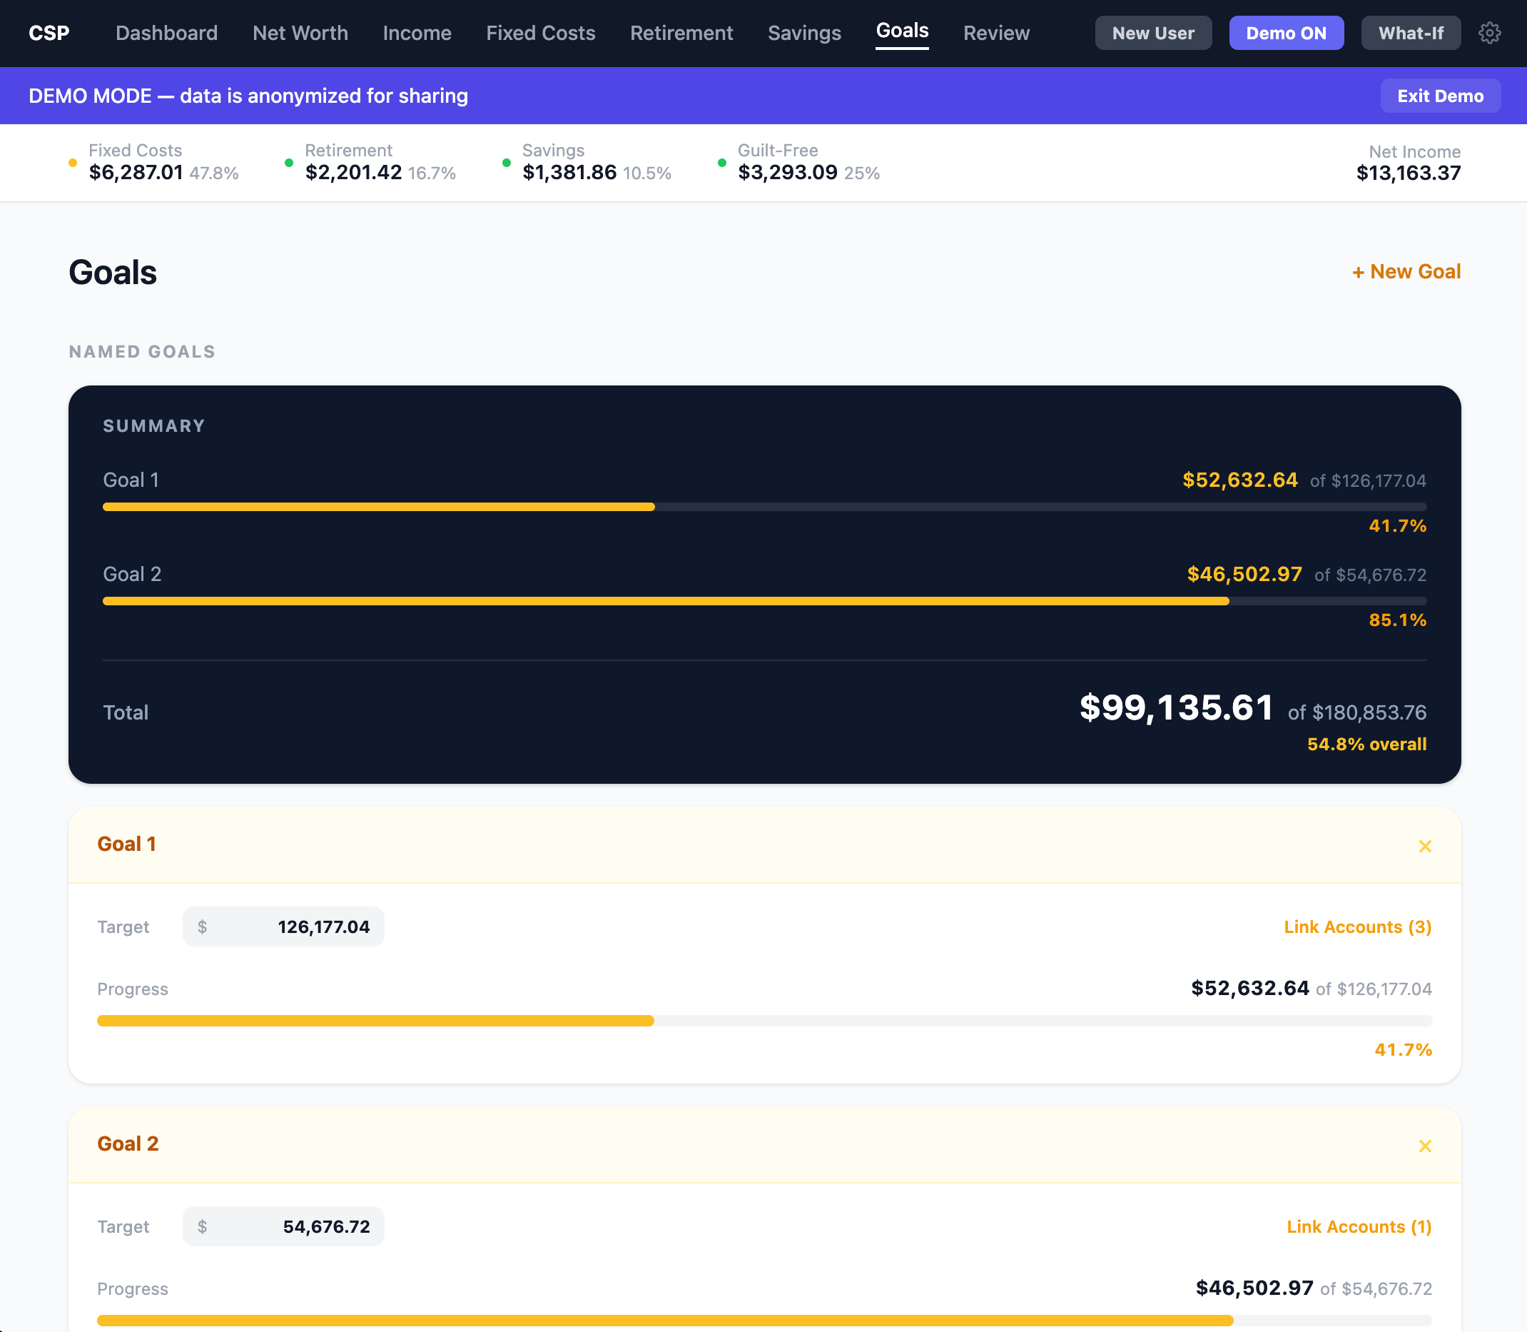
Task: Click the Retirement green indicator
Action: click(x=289, y=161)
